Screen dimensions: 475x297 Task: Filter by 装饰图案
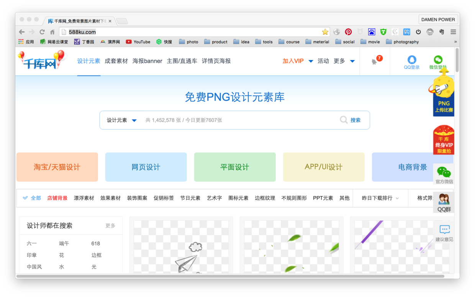137,198
